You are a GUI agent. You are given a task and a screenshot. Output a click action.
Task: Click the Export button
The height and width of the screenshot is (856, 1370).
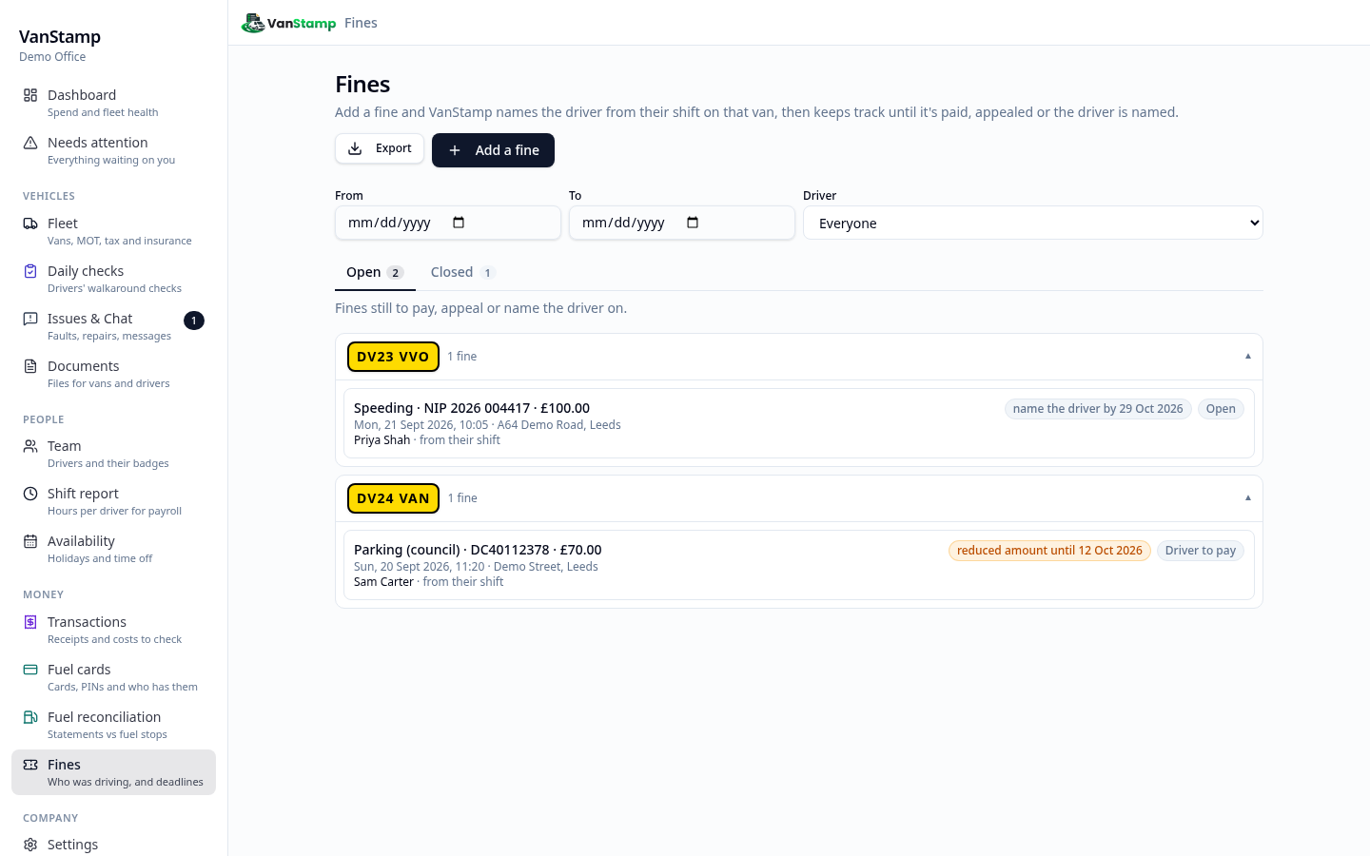pyautogui.click(x=380, y=148)
